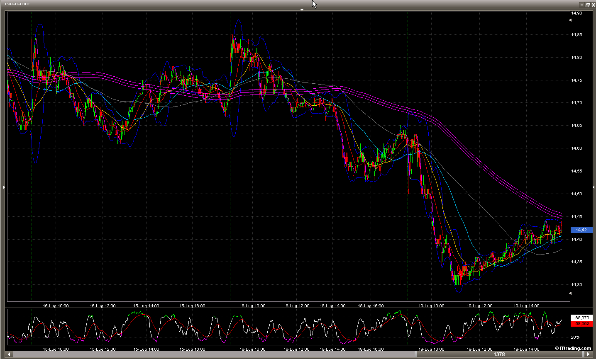The height and width of the screenshot is (359, 596).
Task: Click the 14,50 price axis label
Action: tap(576, 194)
